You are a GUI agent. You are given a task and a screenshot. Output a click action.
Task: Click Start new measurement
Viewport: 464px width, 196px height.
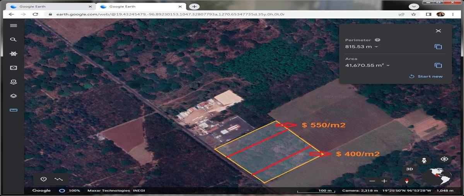click(x=426, y=77)
